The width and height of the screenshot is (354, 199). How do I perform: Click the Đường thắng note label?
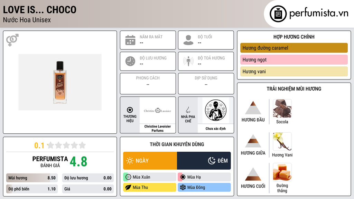pyautogui.click(x=282, y=188)
